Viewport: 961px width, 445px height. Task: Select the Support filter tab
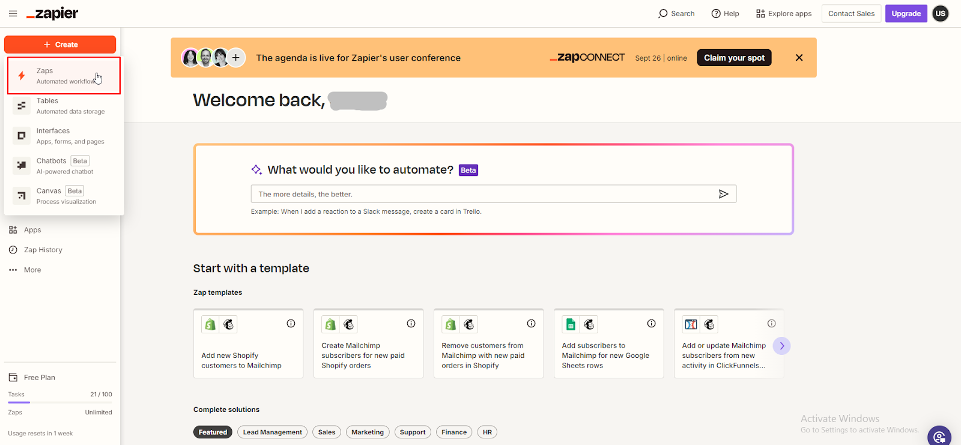tap(413, 432)
